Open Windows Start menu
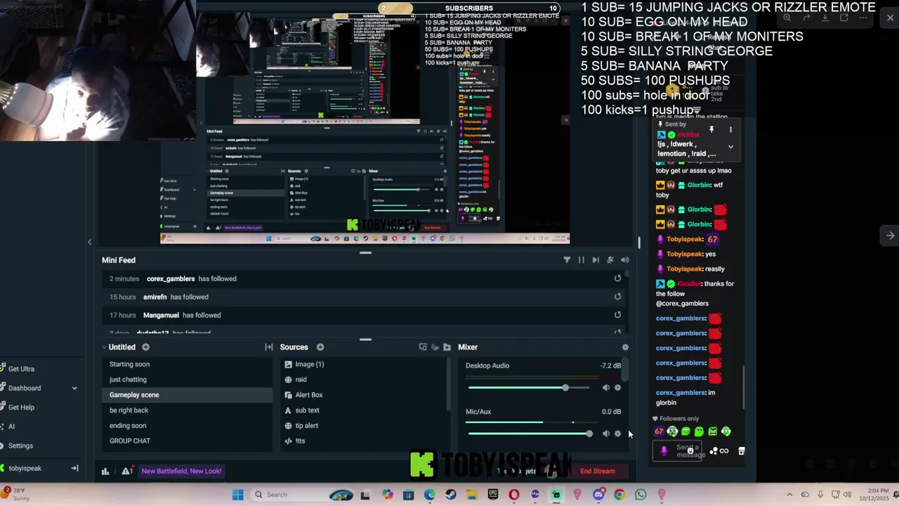Screen dimensions: 899x506 (x=237, y=495)
